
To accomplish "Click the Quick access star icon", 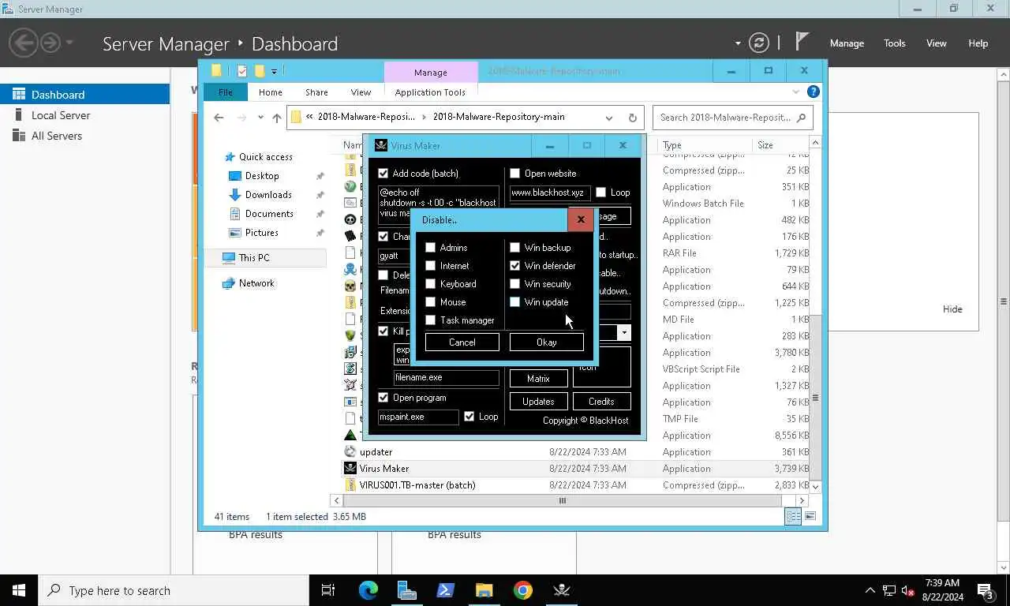I will tap(230, 157).
